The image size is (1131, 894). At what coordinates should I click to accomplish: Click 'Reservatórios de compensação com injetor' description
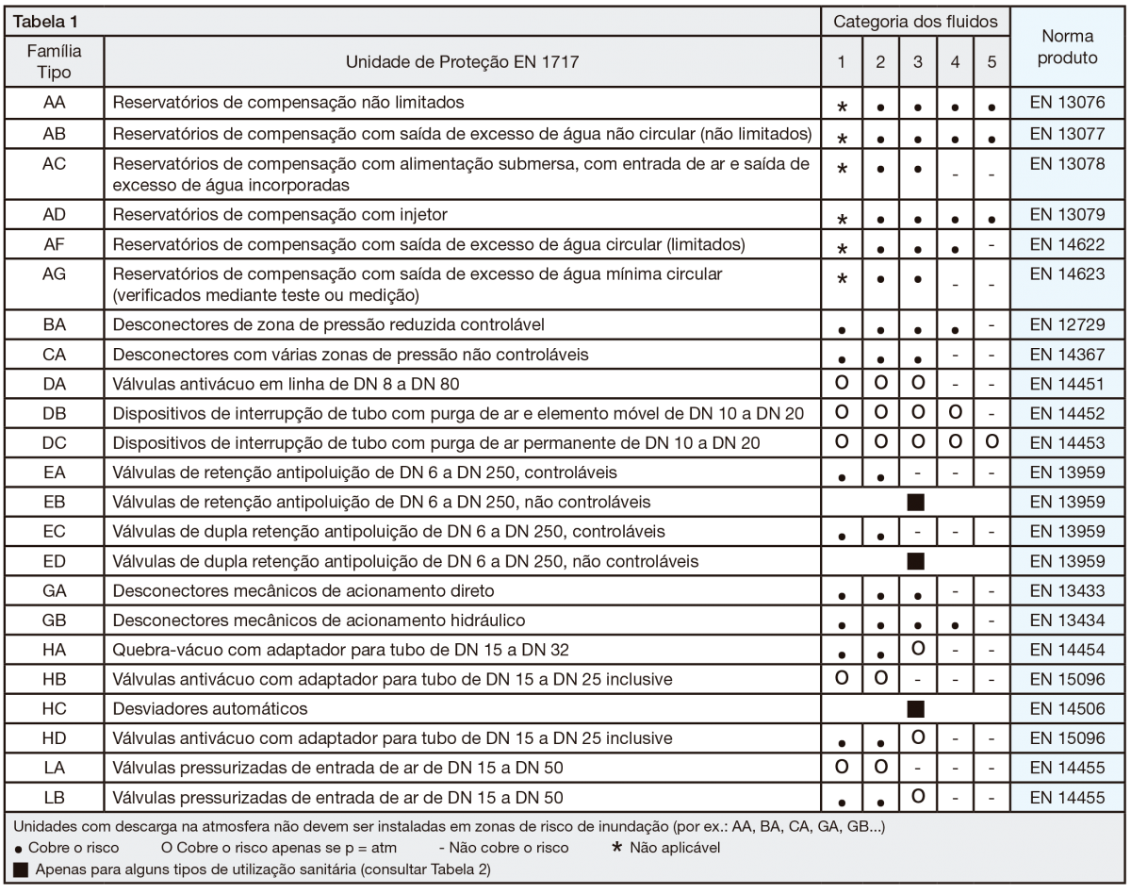[278, 215]
